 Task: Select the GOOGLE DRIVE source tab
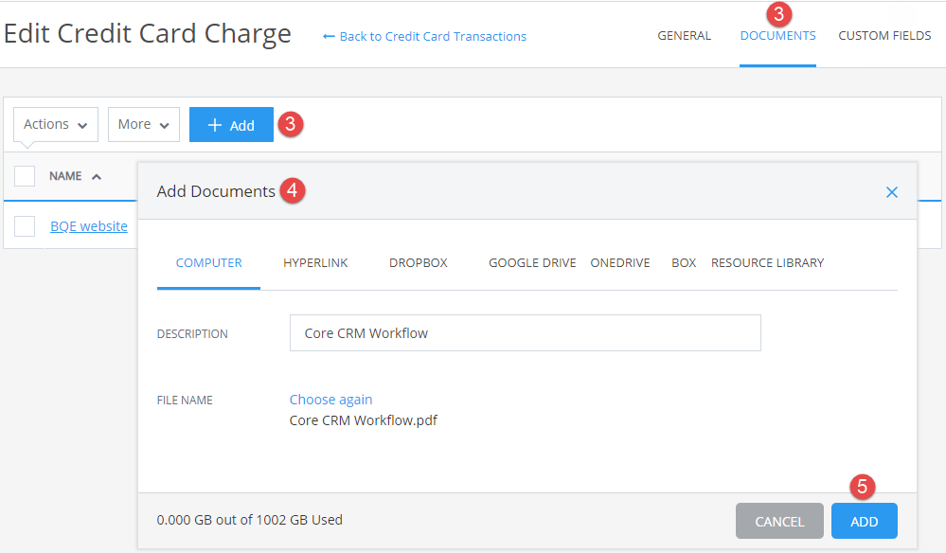coord(532,262)
